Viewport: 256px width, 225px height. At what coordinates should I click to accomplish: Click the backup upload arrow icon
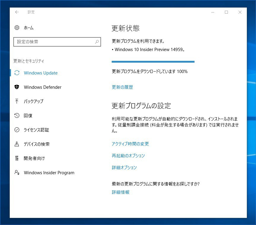(x=17, y=101)
